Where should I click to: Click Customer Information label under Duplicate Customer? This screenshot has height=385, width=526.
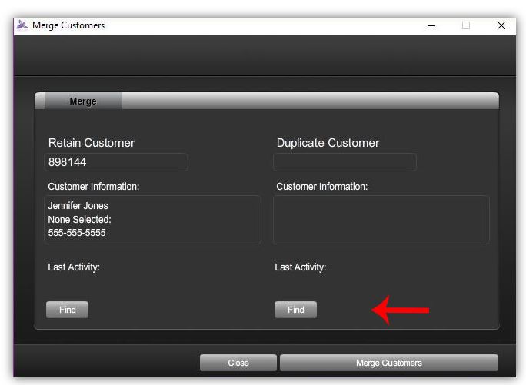click(322, 187)
